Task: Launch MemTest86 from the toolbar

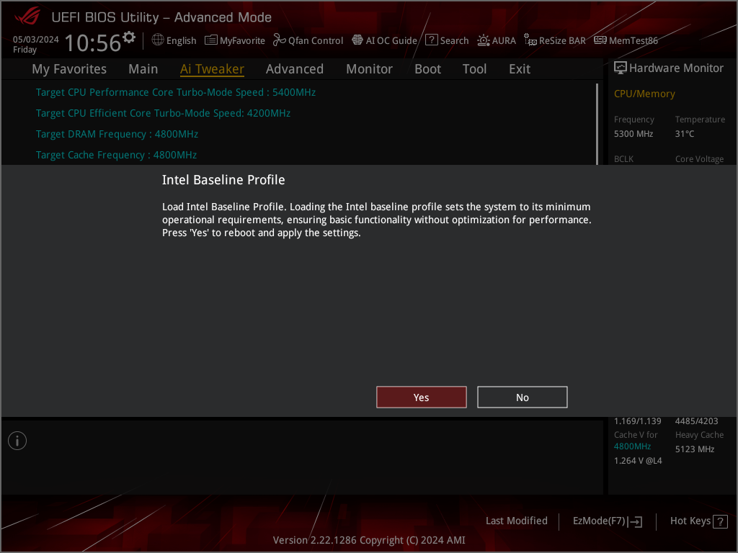Action: 626,40
